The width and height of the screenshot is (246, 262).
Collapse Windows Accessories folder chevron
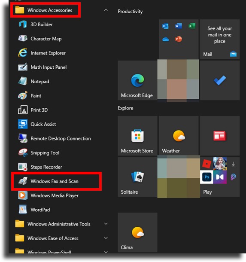pos(106,10)
